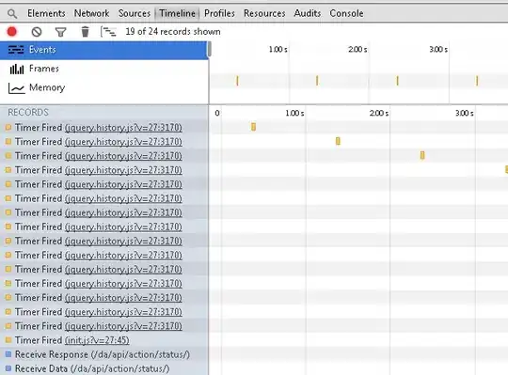Select the Events view icon in sidebar
The image size is (508, 375).
click(x=16, y=50)
